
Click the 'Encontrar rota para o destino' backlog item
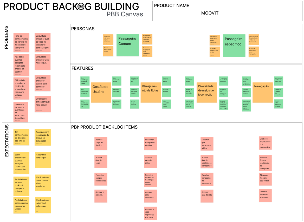pyautogui.click(x=151, y=144)
